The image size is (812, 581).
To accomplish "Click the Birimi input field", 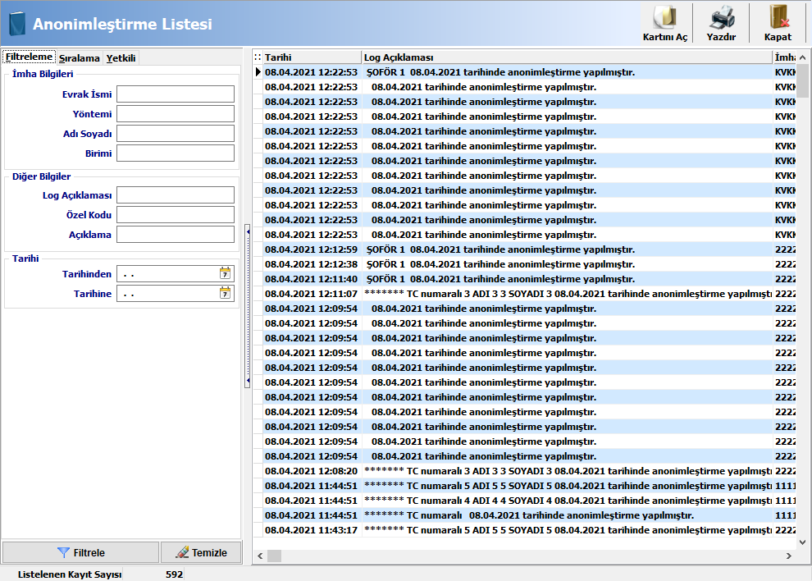I will (x=176, y=153).
